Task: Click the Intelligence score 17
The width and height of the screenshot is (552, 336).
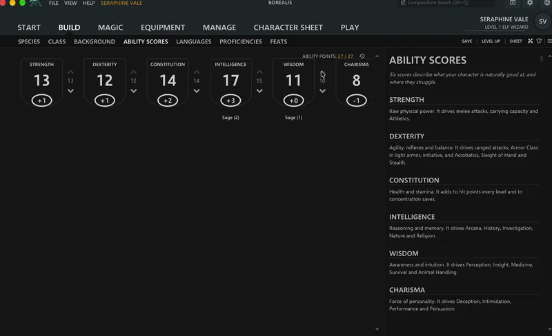Action: (x=230, y=81)
